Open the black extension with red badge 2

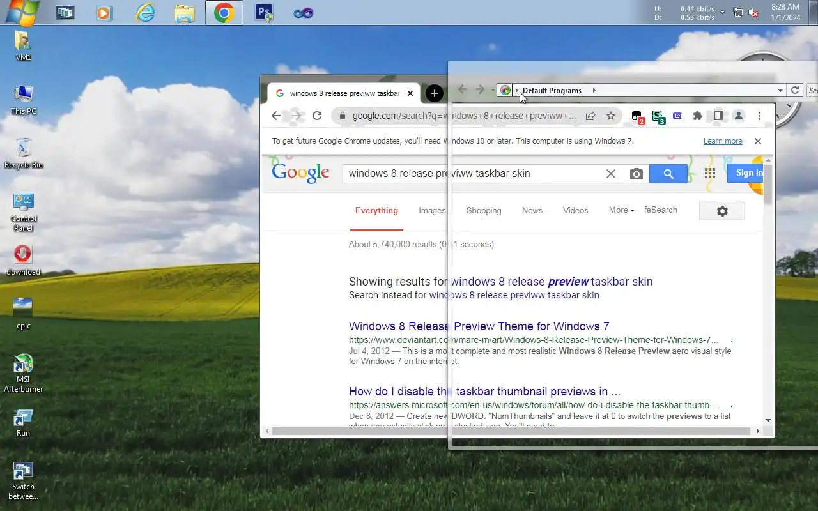[637, 116]
